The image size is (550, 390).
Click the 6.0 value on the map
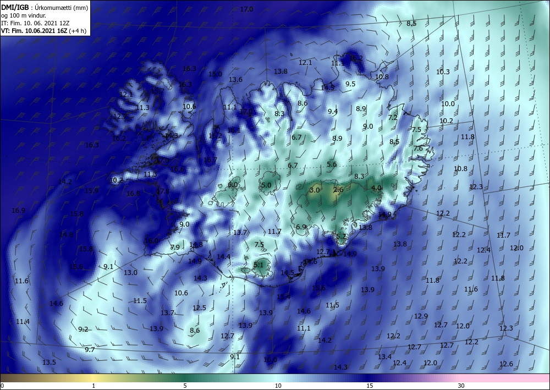[x=233, y=185]
